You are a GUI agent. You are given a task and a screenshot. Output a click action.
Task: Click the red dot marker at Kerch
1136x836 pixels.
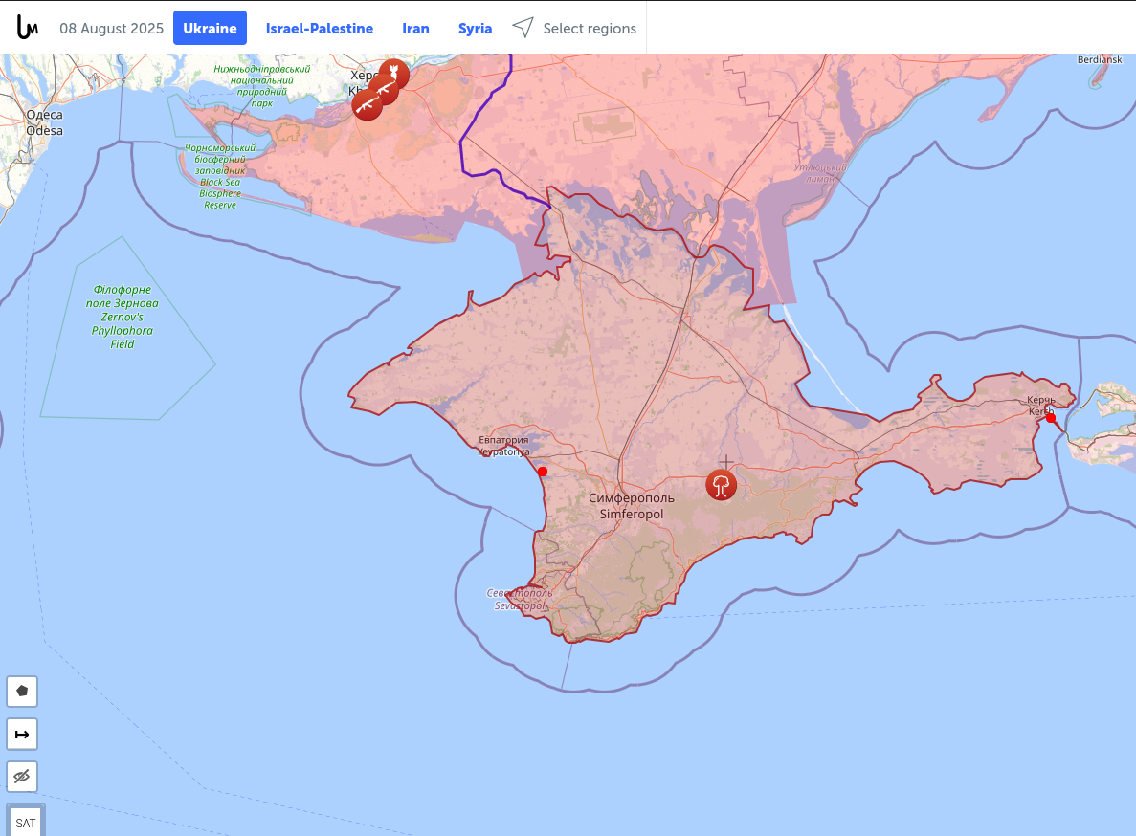coord(1051,418)
